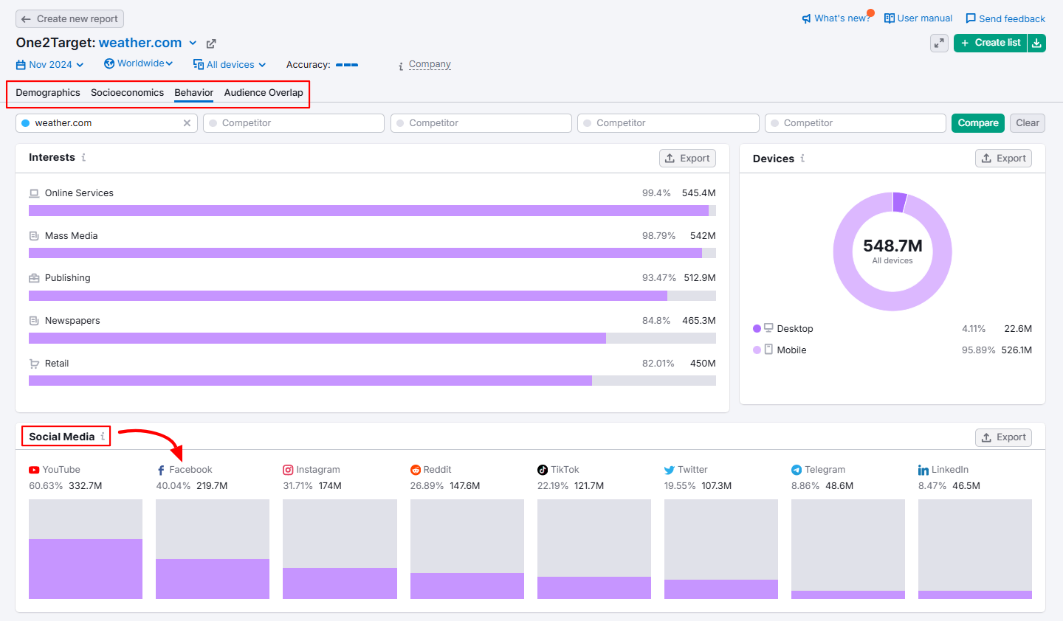The image size is (1063, 621).
Task: Click the weather.com domain input field
Action: 106,123
